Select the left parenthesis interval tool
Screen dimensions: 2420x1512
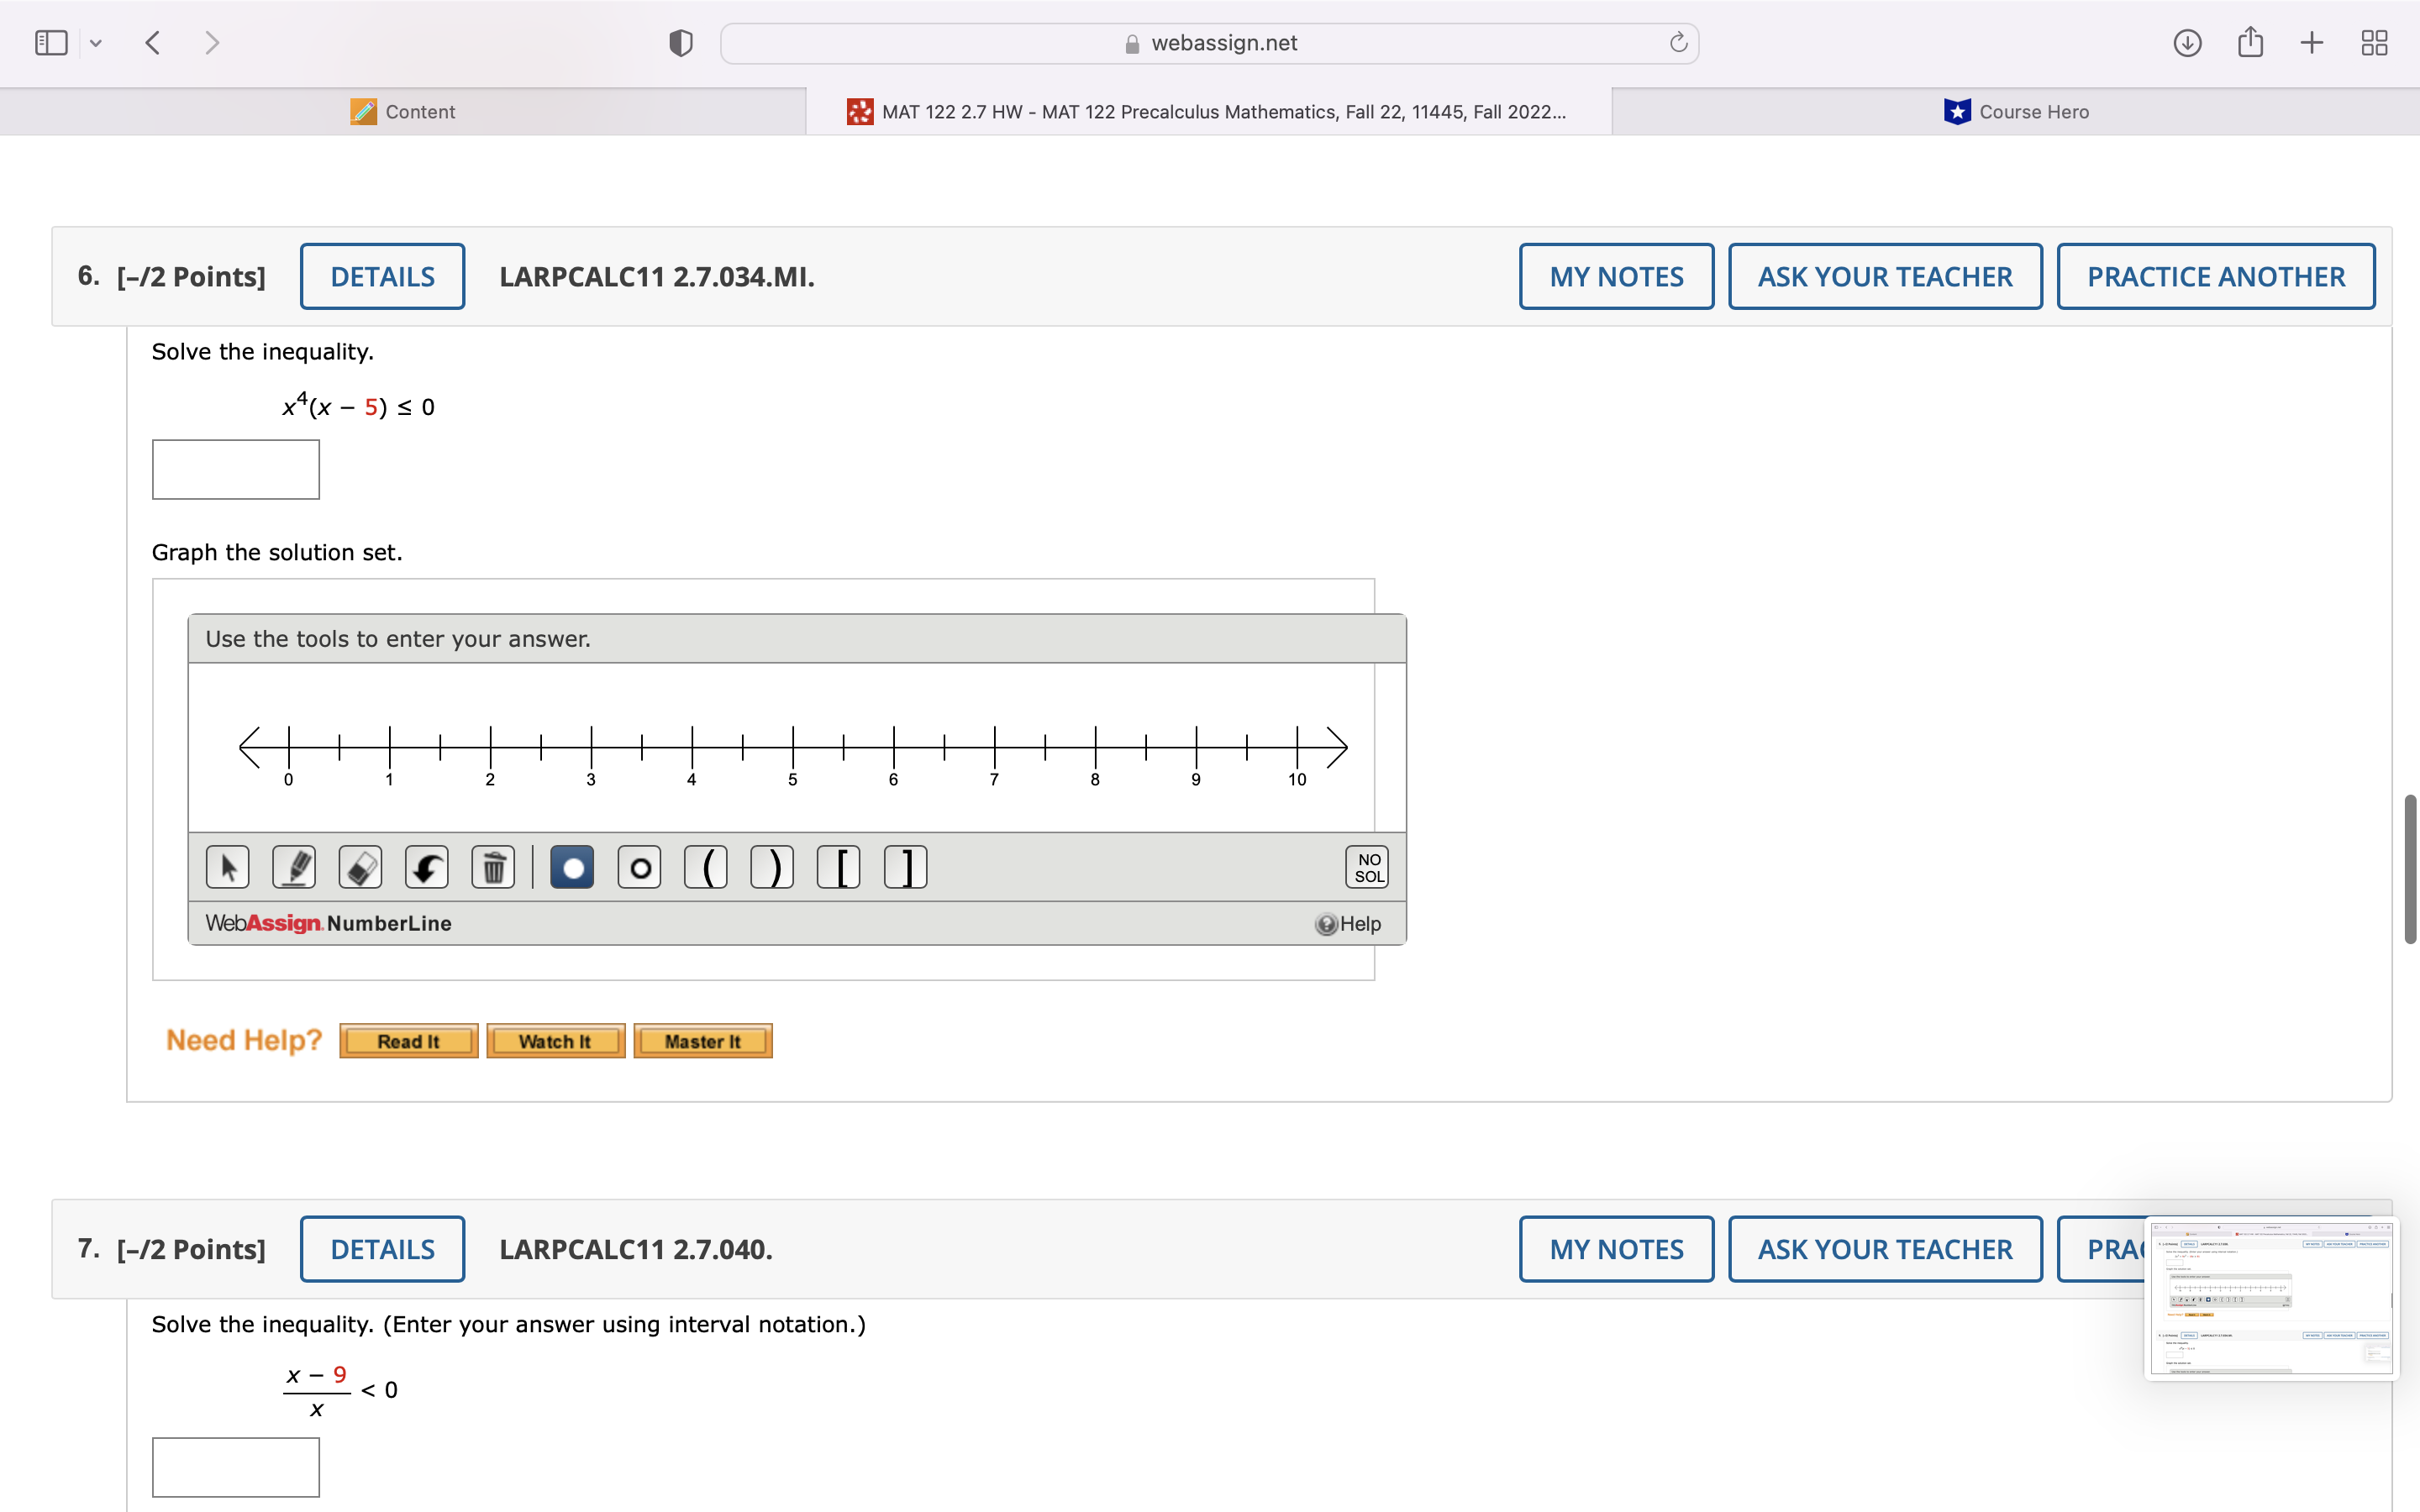[x=706, y=867]
